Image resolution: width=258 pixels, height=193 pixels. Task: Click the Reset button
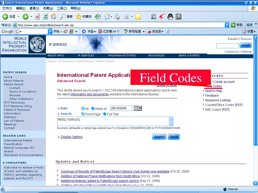[174, 137]
